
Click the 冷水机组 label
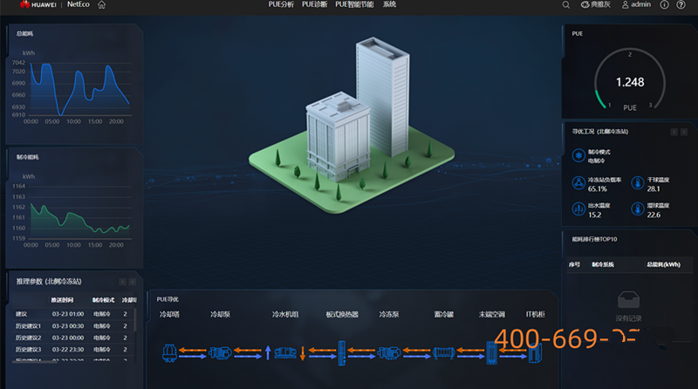pos(285,314)
